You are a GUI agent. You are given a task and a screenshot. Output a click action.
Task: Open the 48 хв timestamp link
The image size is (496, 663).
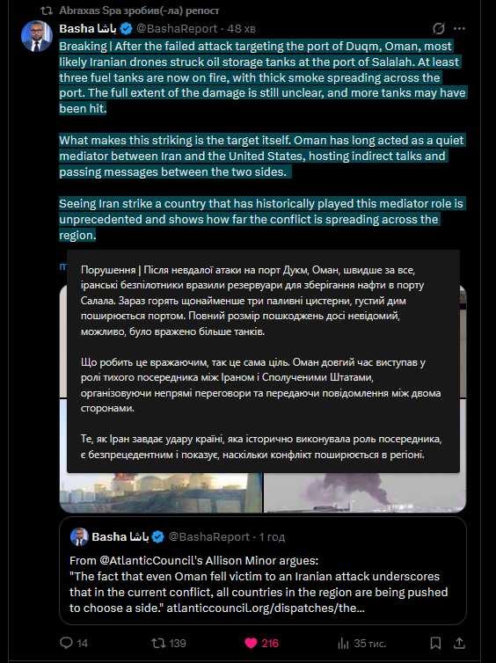241,28
